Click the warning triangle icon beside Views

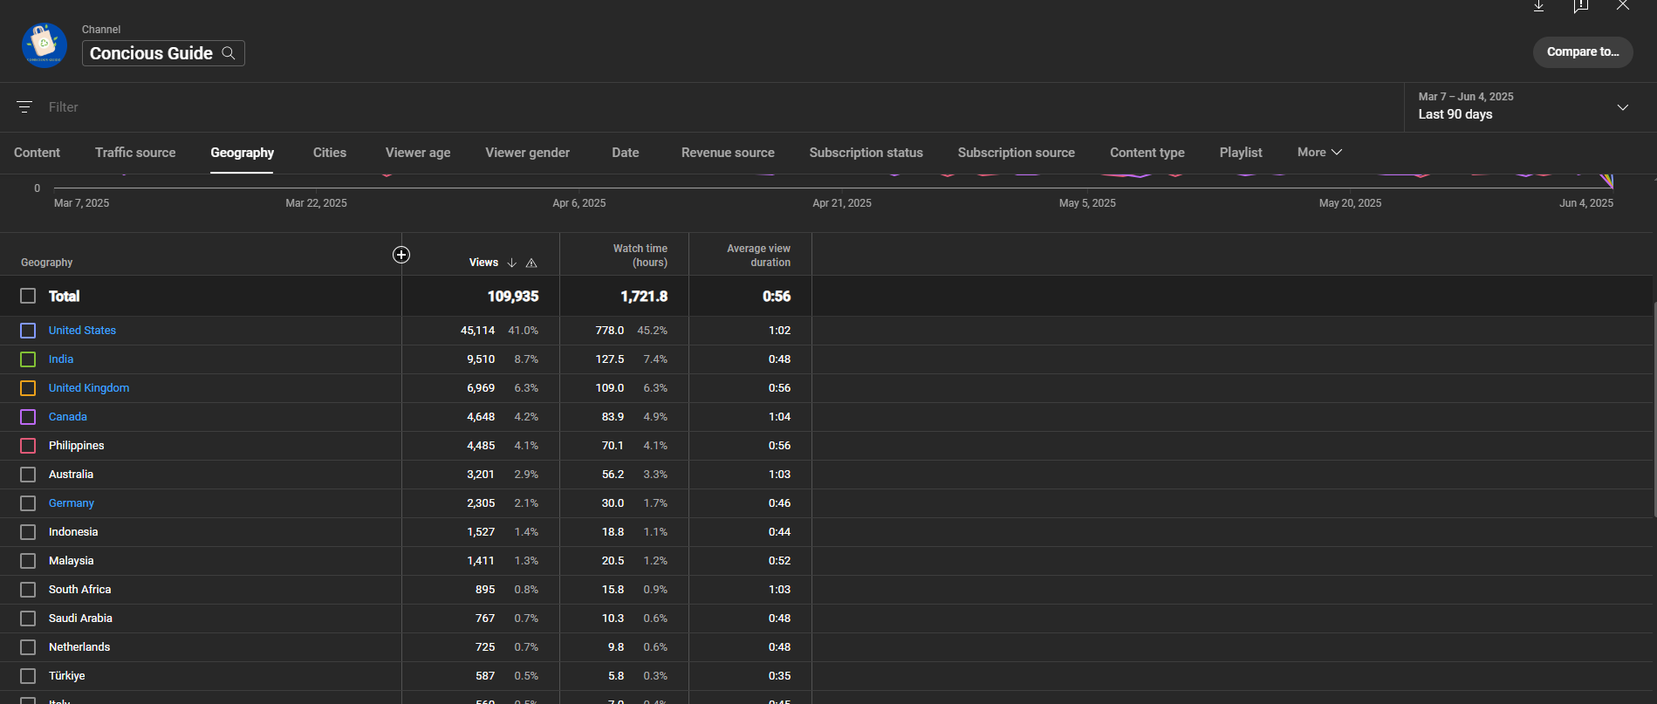pos(531,263)
